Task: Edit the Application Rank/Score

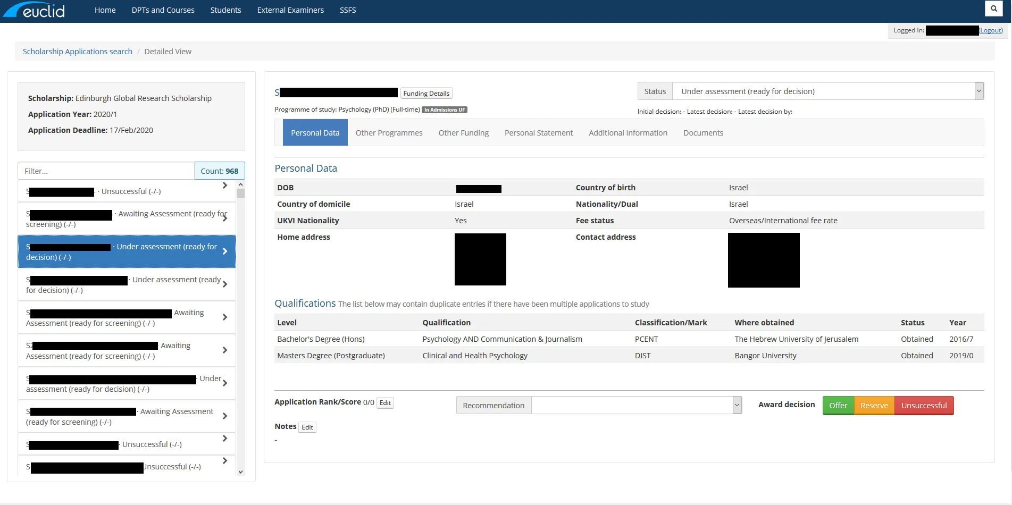Action: pos(385,403)
